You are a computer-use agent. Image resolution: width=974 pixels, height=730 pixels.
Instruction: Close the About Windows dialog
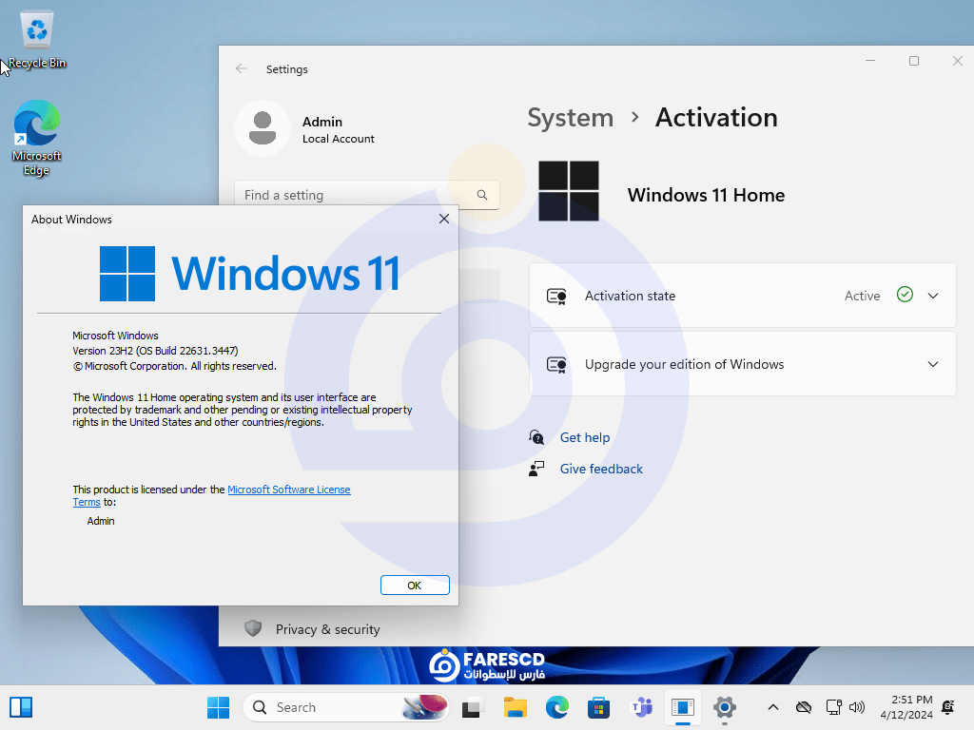(444, 219)
